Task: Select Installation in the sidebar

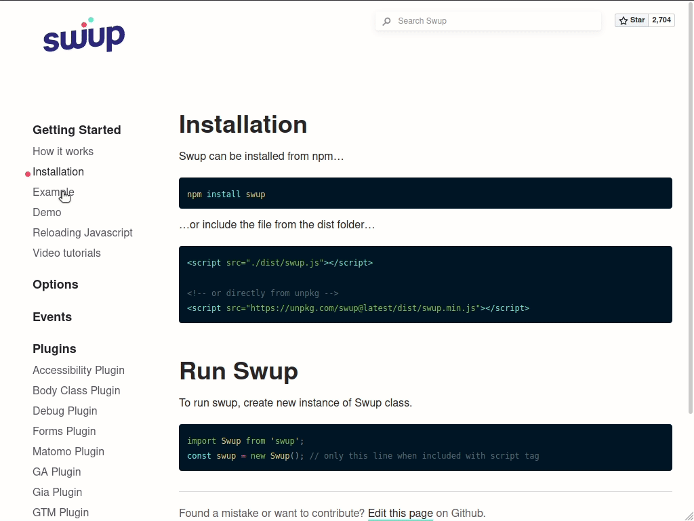Action: [x=58, y=171]
